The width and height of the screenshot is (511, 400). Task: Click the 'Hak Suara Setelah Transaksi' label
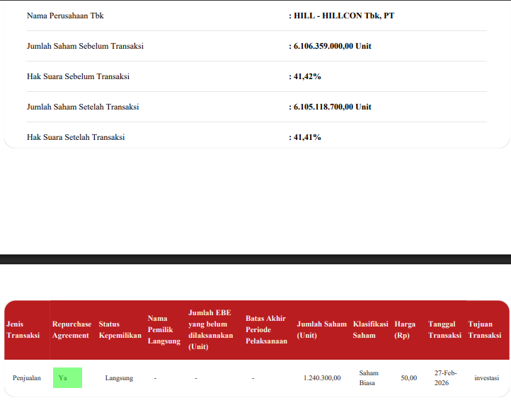pyautogui.click(x=76, y=137)
